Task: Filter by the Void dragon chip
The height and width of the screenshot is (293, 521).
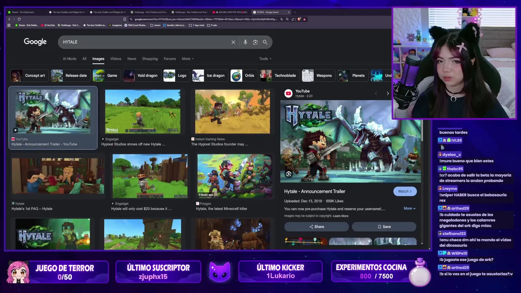Action: pos(141,75)
